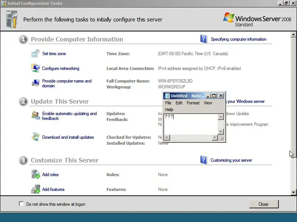Open Specifying computer information help link
Screen dimensions: 297x222
(238, 39)
